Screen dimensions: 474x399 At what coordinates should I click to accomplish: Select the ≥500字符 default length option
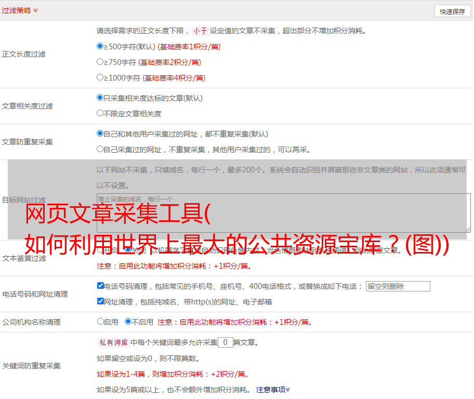pyautogui.click(x=100, y=46)
